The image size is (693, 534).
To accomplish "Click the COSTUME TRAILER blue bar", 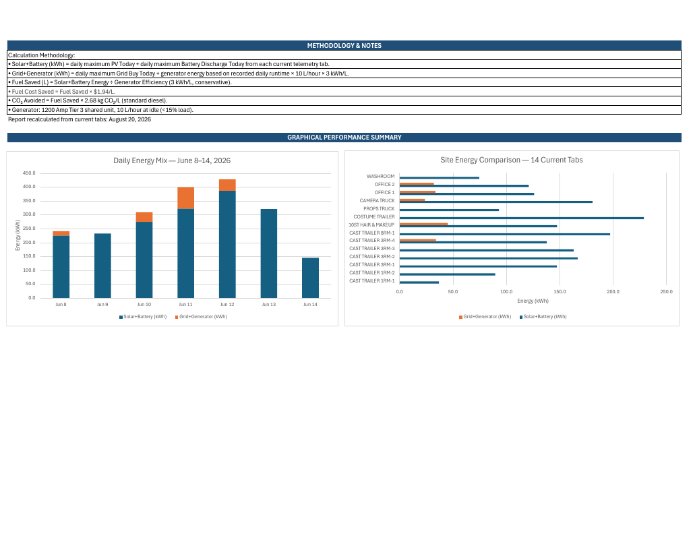I will pyautogui.click(x=522, y=218).
